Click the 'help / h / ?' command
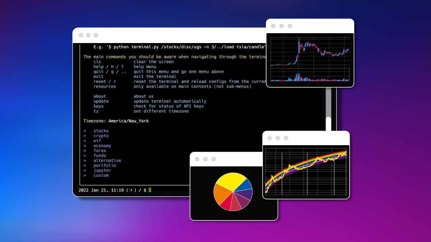This screenshot has width=431, height=242. point(108,67)
